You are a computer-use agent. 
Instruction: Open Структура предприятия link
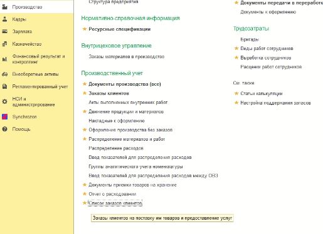point(114,2)
